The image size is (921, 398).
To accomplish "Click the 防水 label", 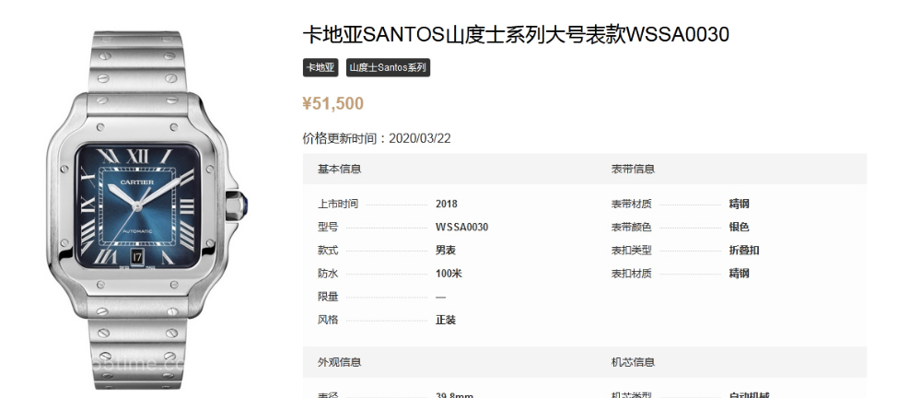I will tap(328, 274).
